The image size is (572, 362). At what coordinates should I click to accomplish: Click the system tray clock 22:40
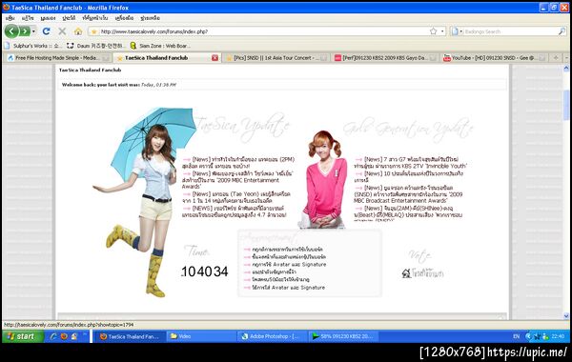[558, 336]
